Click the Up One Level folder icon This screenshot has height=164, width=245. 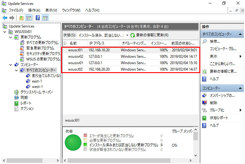21,18
